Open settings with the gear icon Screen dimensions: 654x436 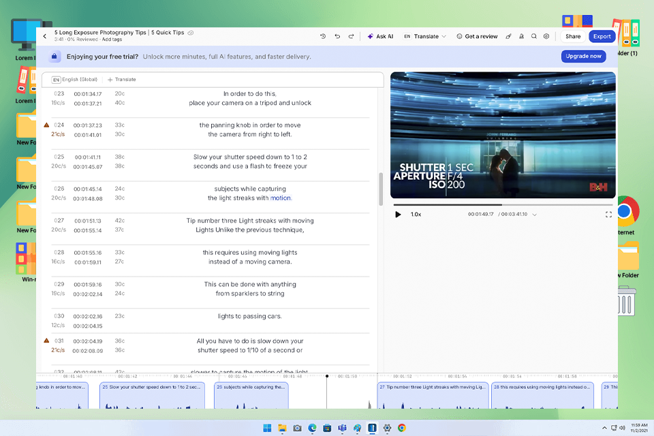(x=546, y=37)
